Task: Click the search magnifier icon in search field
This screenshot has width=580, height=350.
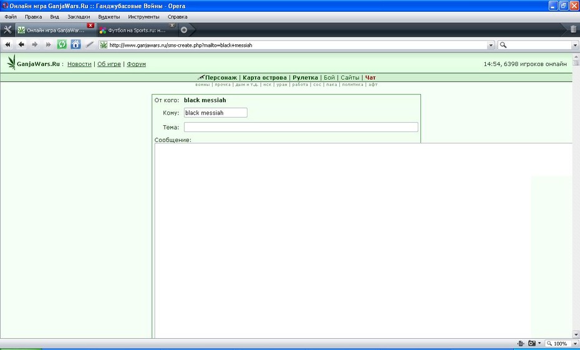Action: pyautogui.click(x=503, y=45)
